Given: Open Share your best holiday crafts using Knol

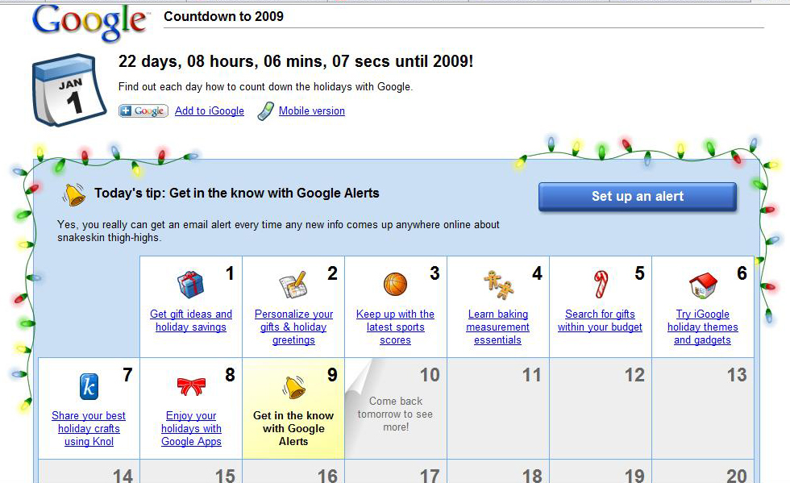Looking at the screenshot, I should point(89,428).
